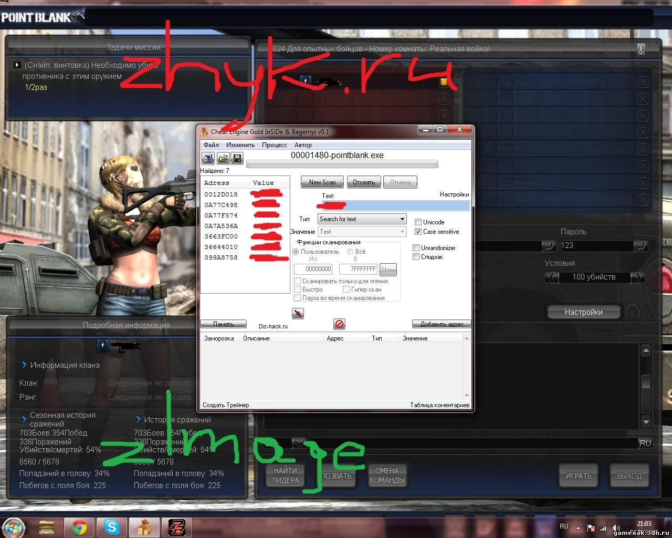Select the Всё radio button
Image resolution: width=672 pixels, height=538 pixels.
tap(350, 252)
